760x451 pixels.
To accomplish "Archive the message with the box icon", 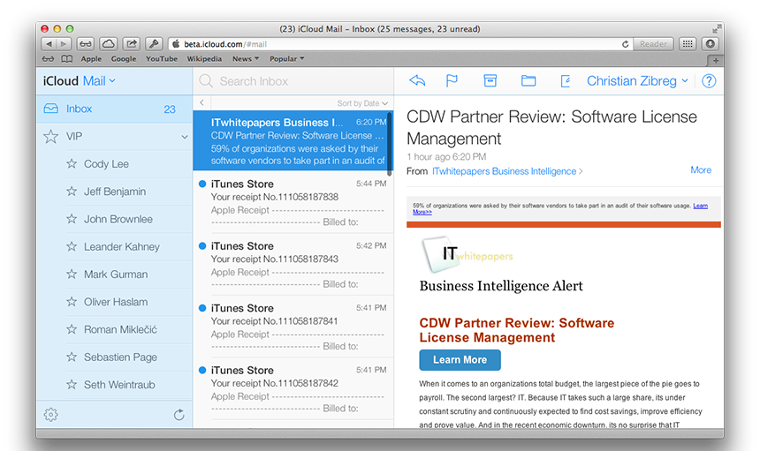I will tap(490, 81).
